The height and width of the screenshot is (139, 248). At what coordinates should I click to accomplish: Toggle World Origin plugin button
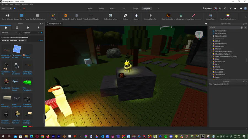91,15
